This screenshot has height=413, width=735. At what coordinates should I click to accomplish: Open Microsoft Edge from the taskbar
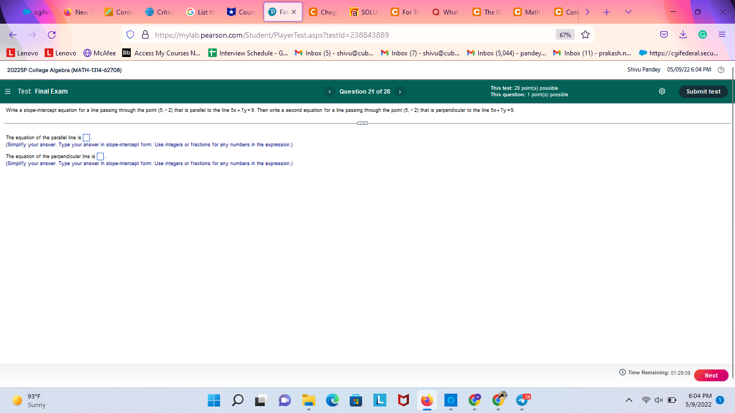coord(332,401)
